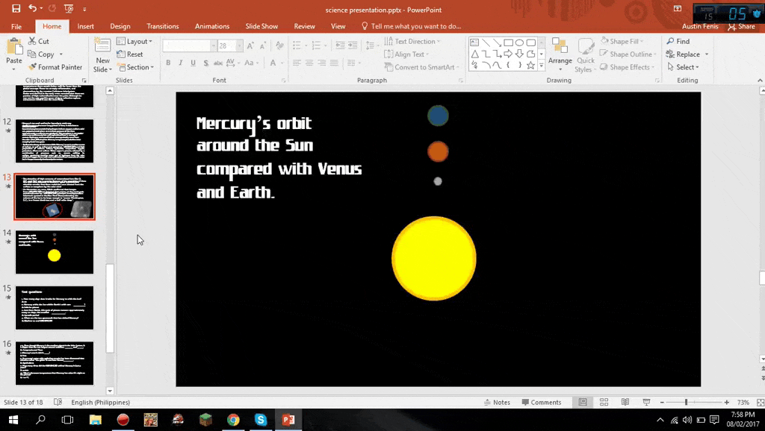Click the Undo arrow icon
This screenshot has height=431, width=765.
[x=33, y=9]
